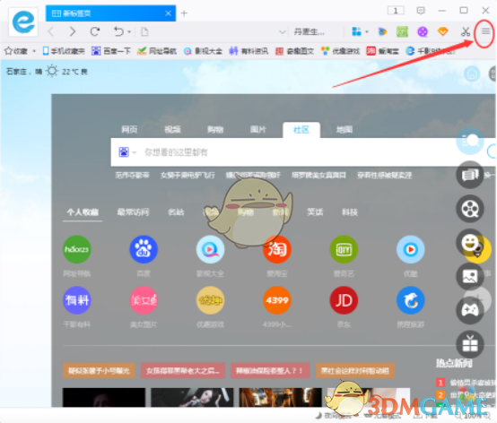Switch to the 网页 search tab
The height and width of the screenshot is (423, 497).
(129, 129)
